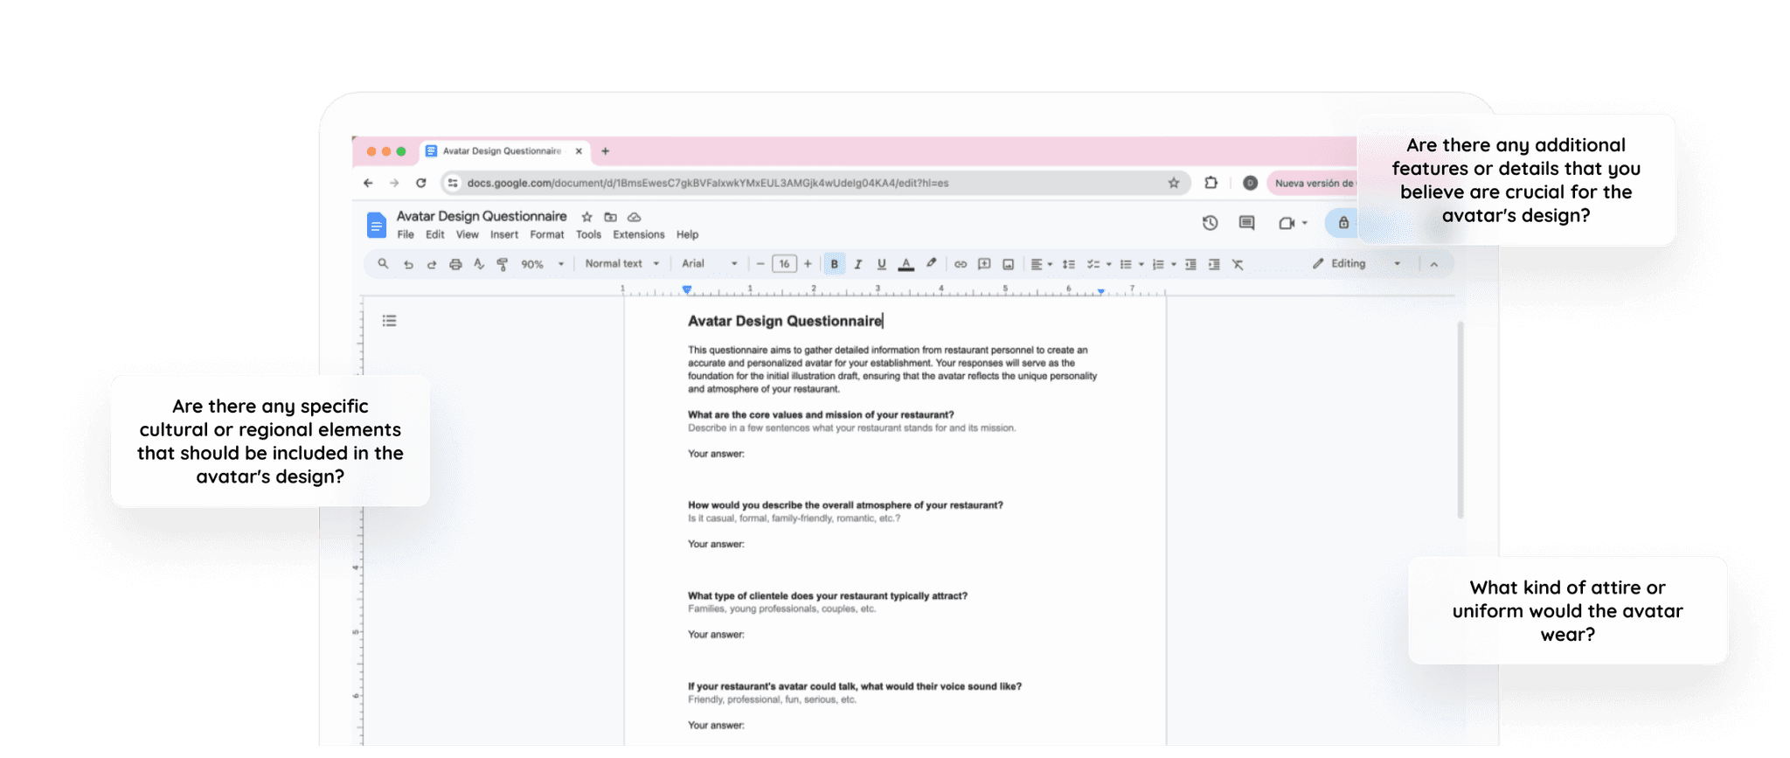Star the Avatar Design Questionnaire document

pos(587,217)
